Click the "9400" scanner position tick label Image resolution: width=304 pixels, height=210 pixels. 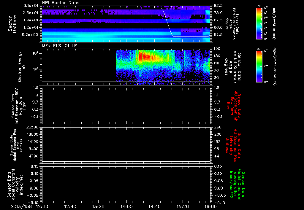(x=34, y=149)
